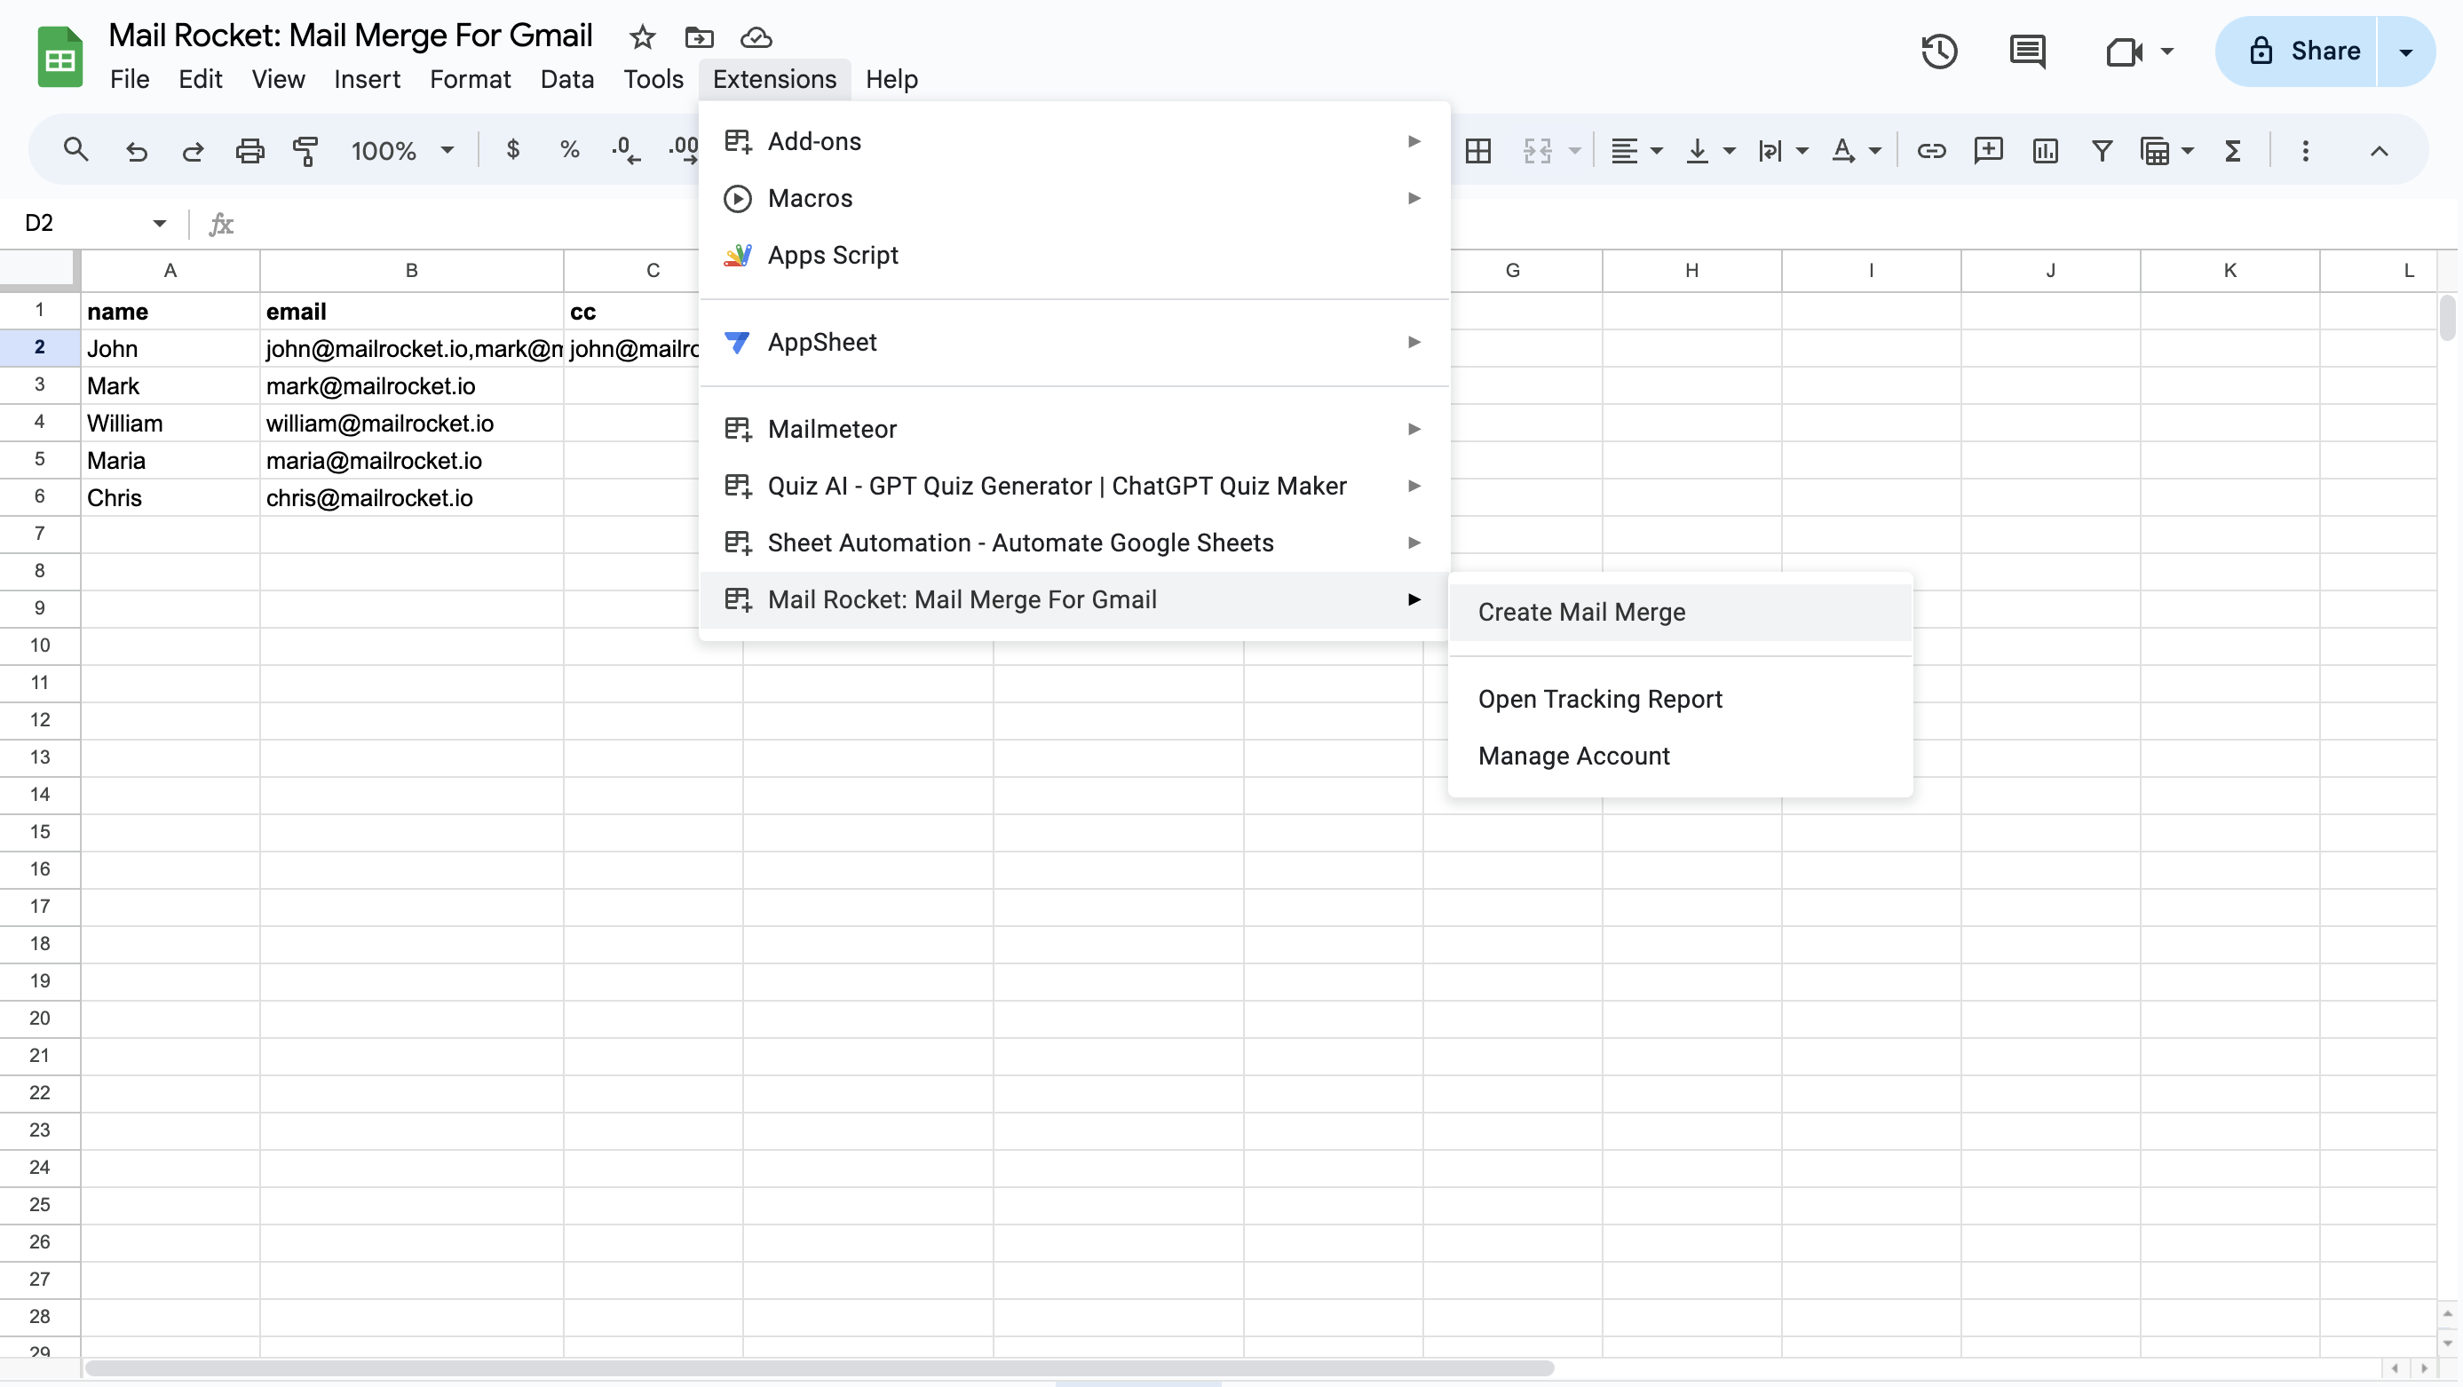
Task: Star this spreadsheet document
Action: [x=643, y=37]
